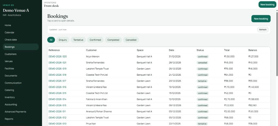Click the Status column header
The height and width of the screenshot is (126, 278).
[x=200, y=50]
